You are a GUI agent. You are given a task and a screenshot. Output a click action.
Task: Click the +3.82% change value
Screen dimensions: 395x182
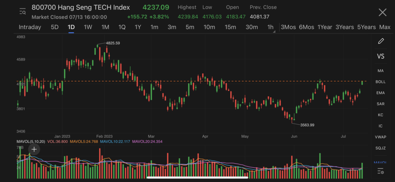(159, 17)
